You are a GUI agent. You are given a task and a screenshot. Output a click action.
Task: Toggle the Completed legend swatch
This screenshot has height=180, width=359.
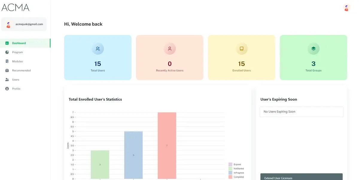[x=230, y=177]
